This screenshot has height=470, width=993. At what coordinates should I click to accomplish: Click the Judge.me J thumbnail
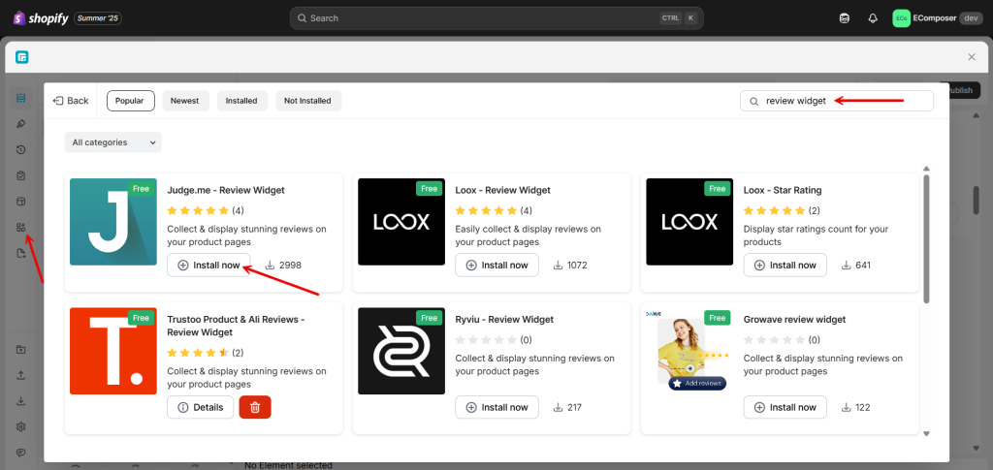pyautogui.click(x=113, y=221)
